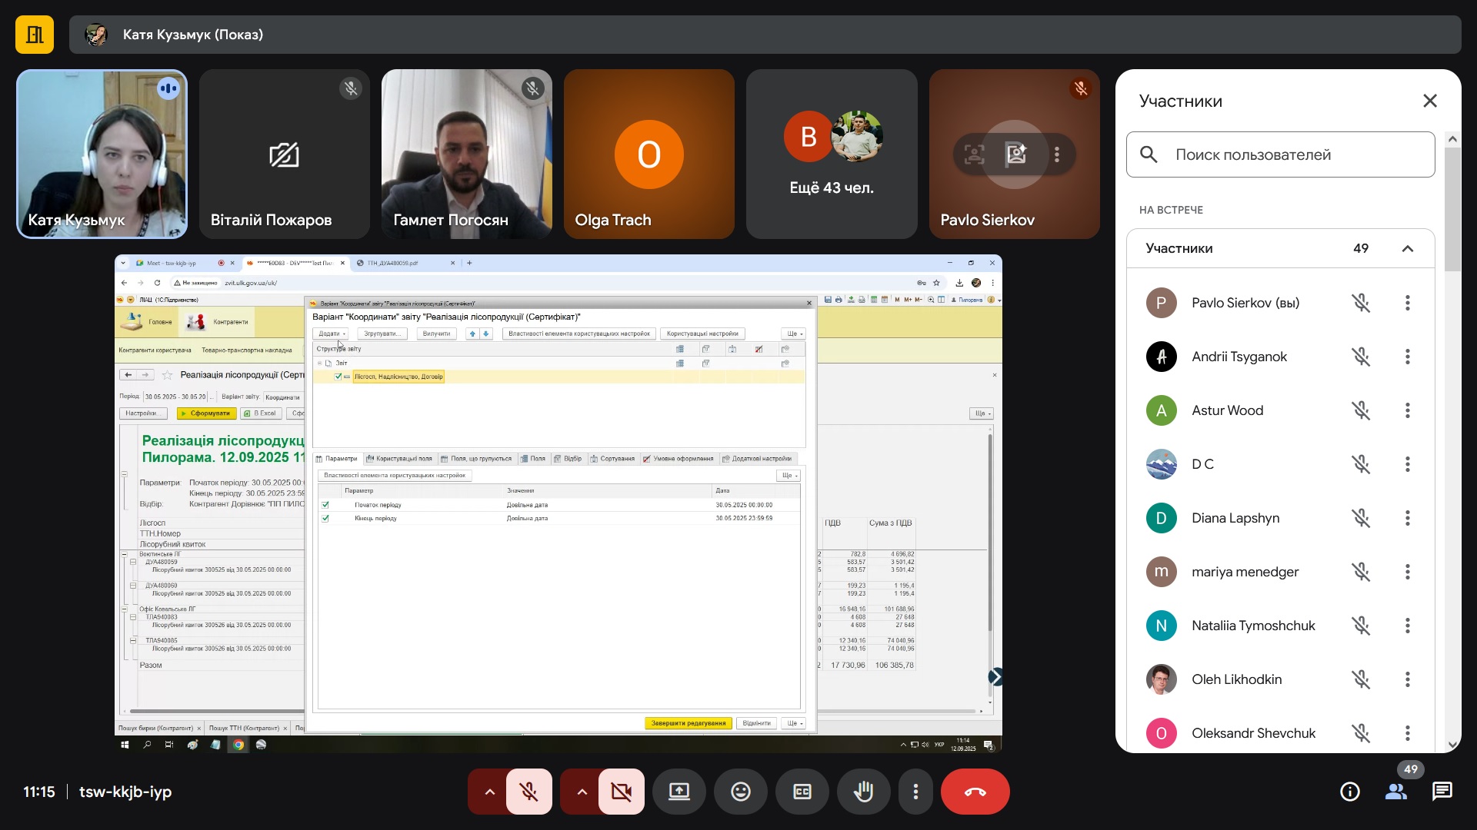Raise hand in the meeting
The height and width of the screenshot is (830, 1477).
[863, 792]
